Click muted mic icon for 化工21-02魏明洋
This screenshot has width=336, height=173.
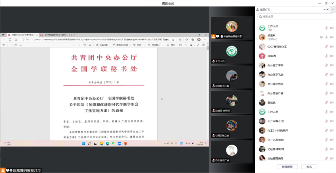[326, 130]
